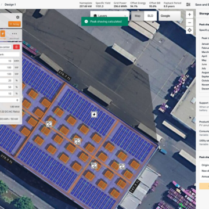Click the Design 1 breadcrumb title

(10, 5)
